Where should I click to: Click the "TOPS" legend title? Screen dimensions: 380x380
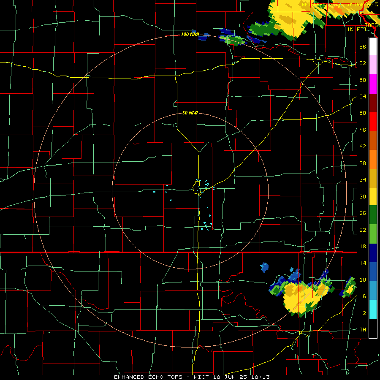pos(371,25)
